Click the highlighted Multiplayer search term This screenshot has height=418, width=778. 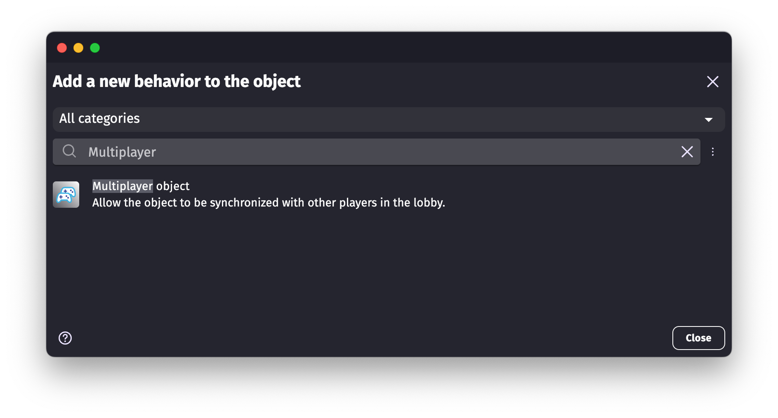click(x=122, y=186)
